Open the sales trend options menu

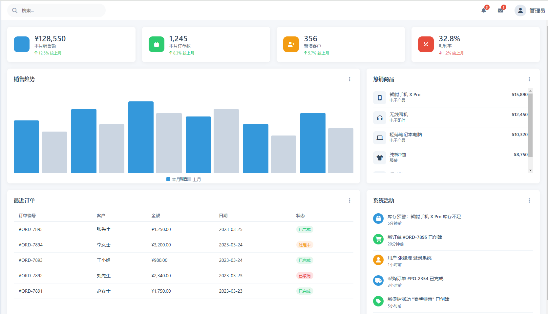(349, 79)
